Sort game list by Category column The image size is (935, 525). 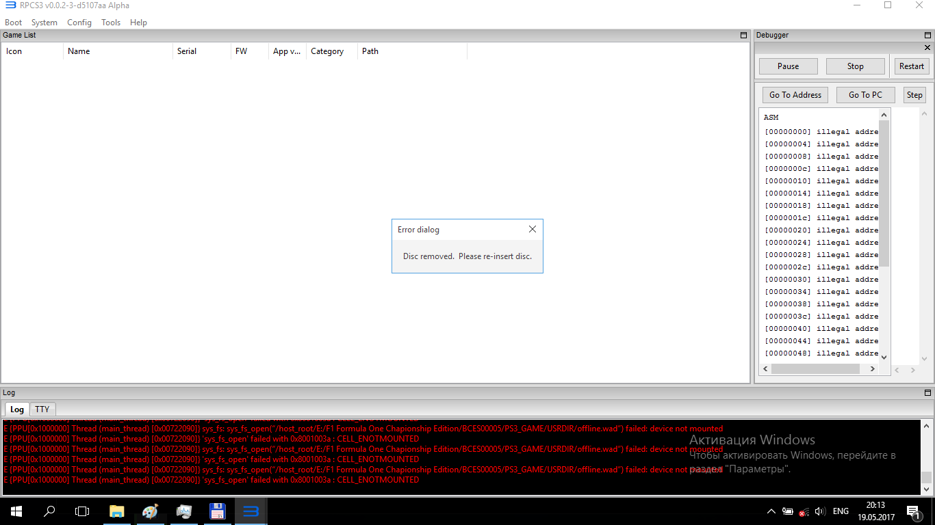(332, 51)
